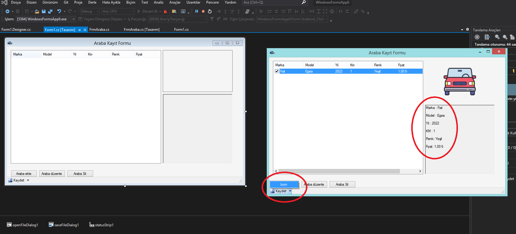
Task: Expand the İşlem process combo box
Action: pos(74,19)
